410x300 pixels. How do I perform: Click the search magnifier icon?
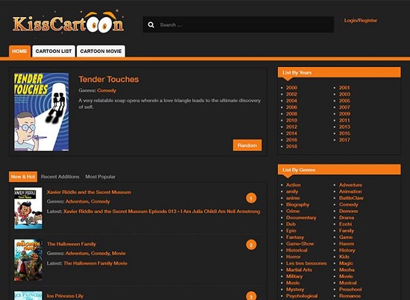click(x=151, y=25)
